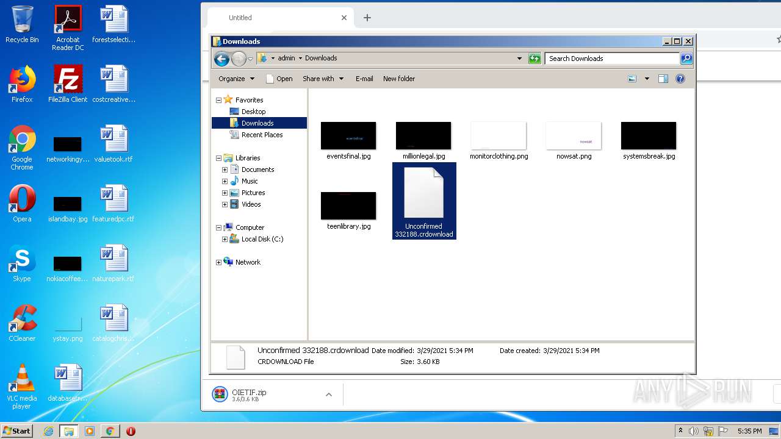Open OIETIF.zip download options chevron

[328, 394]
